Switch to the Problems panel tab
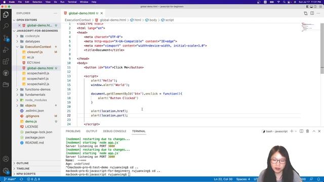Screen dimensions: 324x182 (x=73, y=131)
